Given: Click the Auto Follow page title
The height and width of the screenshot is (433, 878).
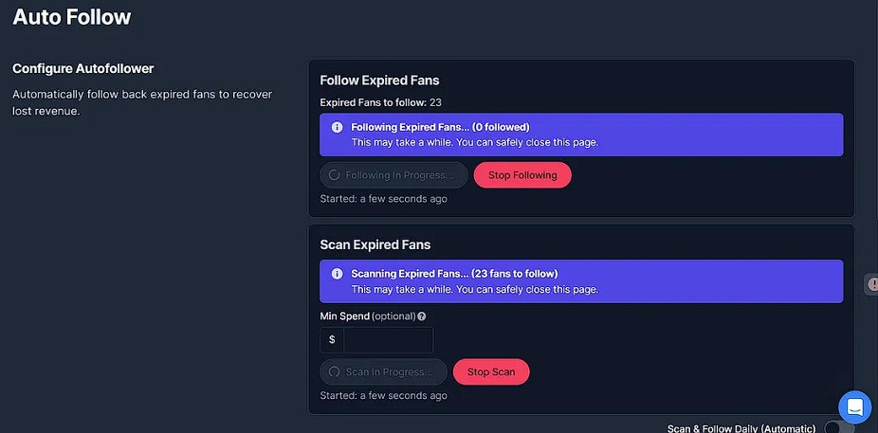Looking at the screenshot, I should click(x=72, y=17).
